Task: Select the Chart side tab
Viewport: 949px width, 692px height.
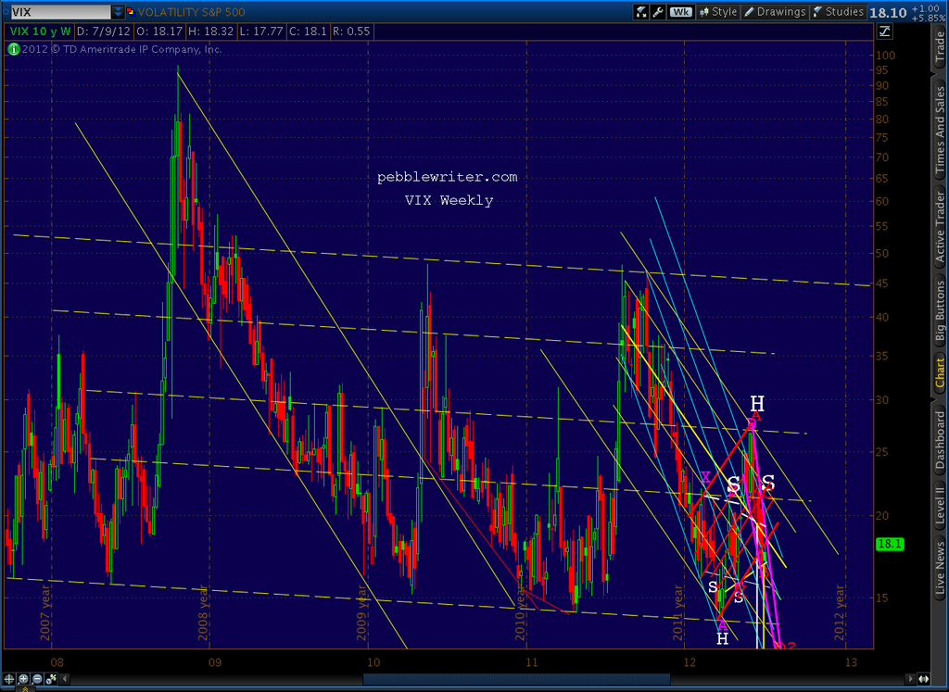Action: coord(940,372)
